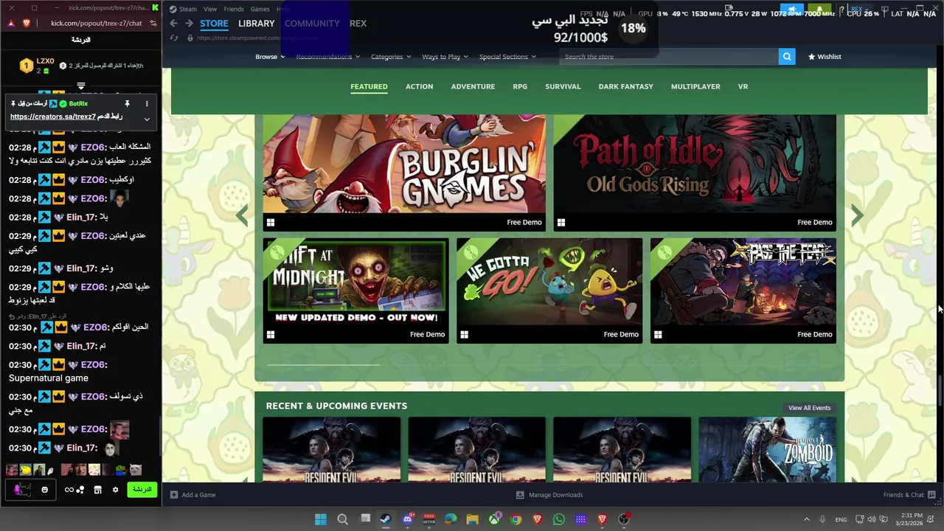
Task: Select the ADVENTURE genre tab
Action: 473,86
